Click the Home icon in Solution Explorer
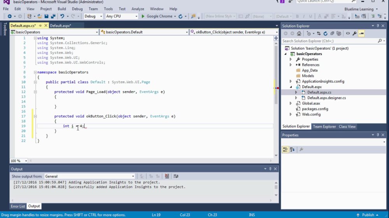Screen dimensions: 389x218 [x=299, y=33]
